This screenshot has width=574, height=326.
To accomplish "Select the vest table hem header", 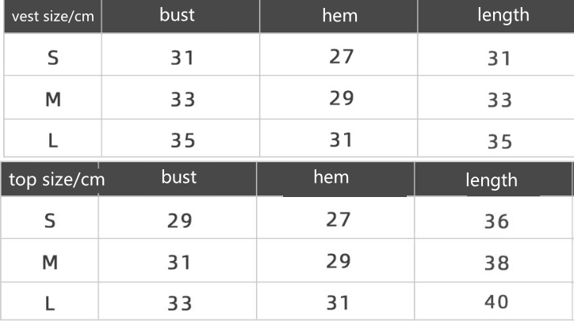I will point(339,16).
